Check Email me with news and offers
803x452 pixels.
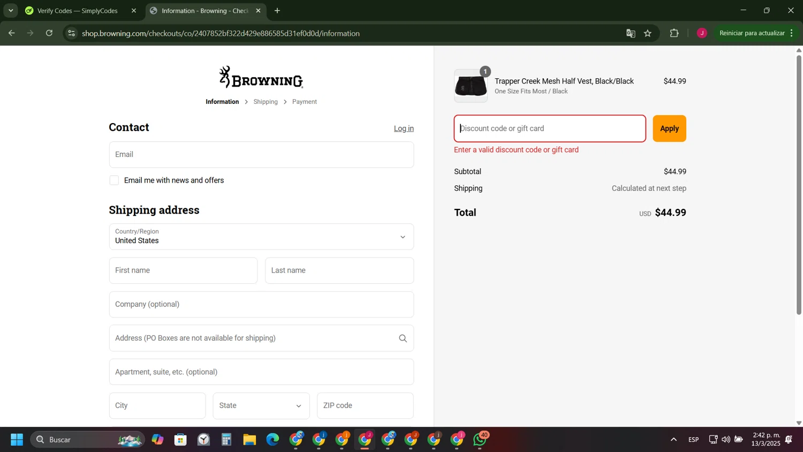pos(114,180)
